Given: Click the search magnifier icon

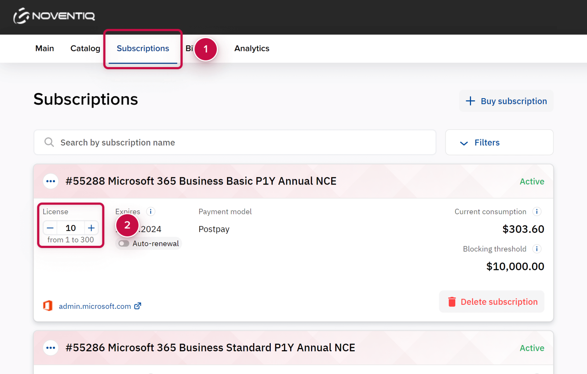Looking at the screenshot, I should click(49, 142).
